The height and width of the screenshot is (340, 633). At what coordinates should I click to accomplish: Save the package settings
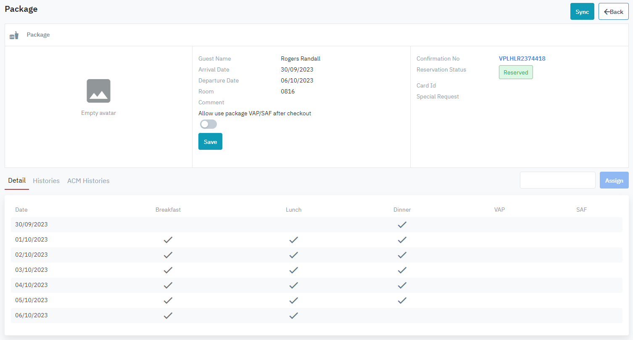pyautogui.click(x=210, y=142)
